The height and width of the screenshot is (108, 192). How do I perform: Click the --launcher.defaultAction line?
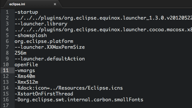point(50,59)
